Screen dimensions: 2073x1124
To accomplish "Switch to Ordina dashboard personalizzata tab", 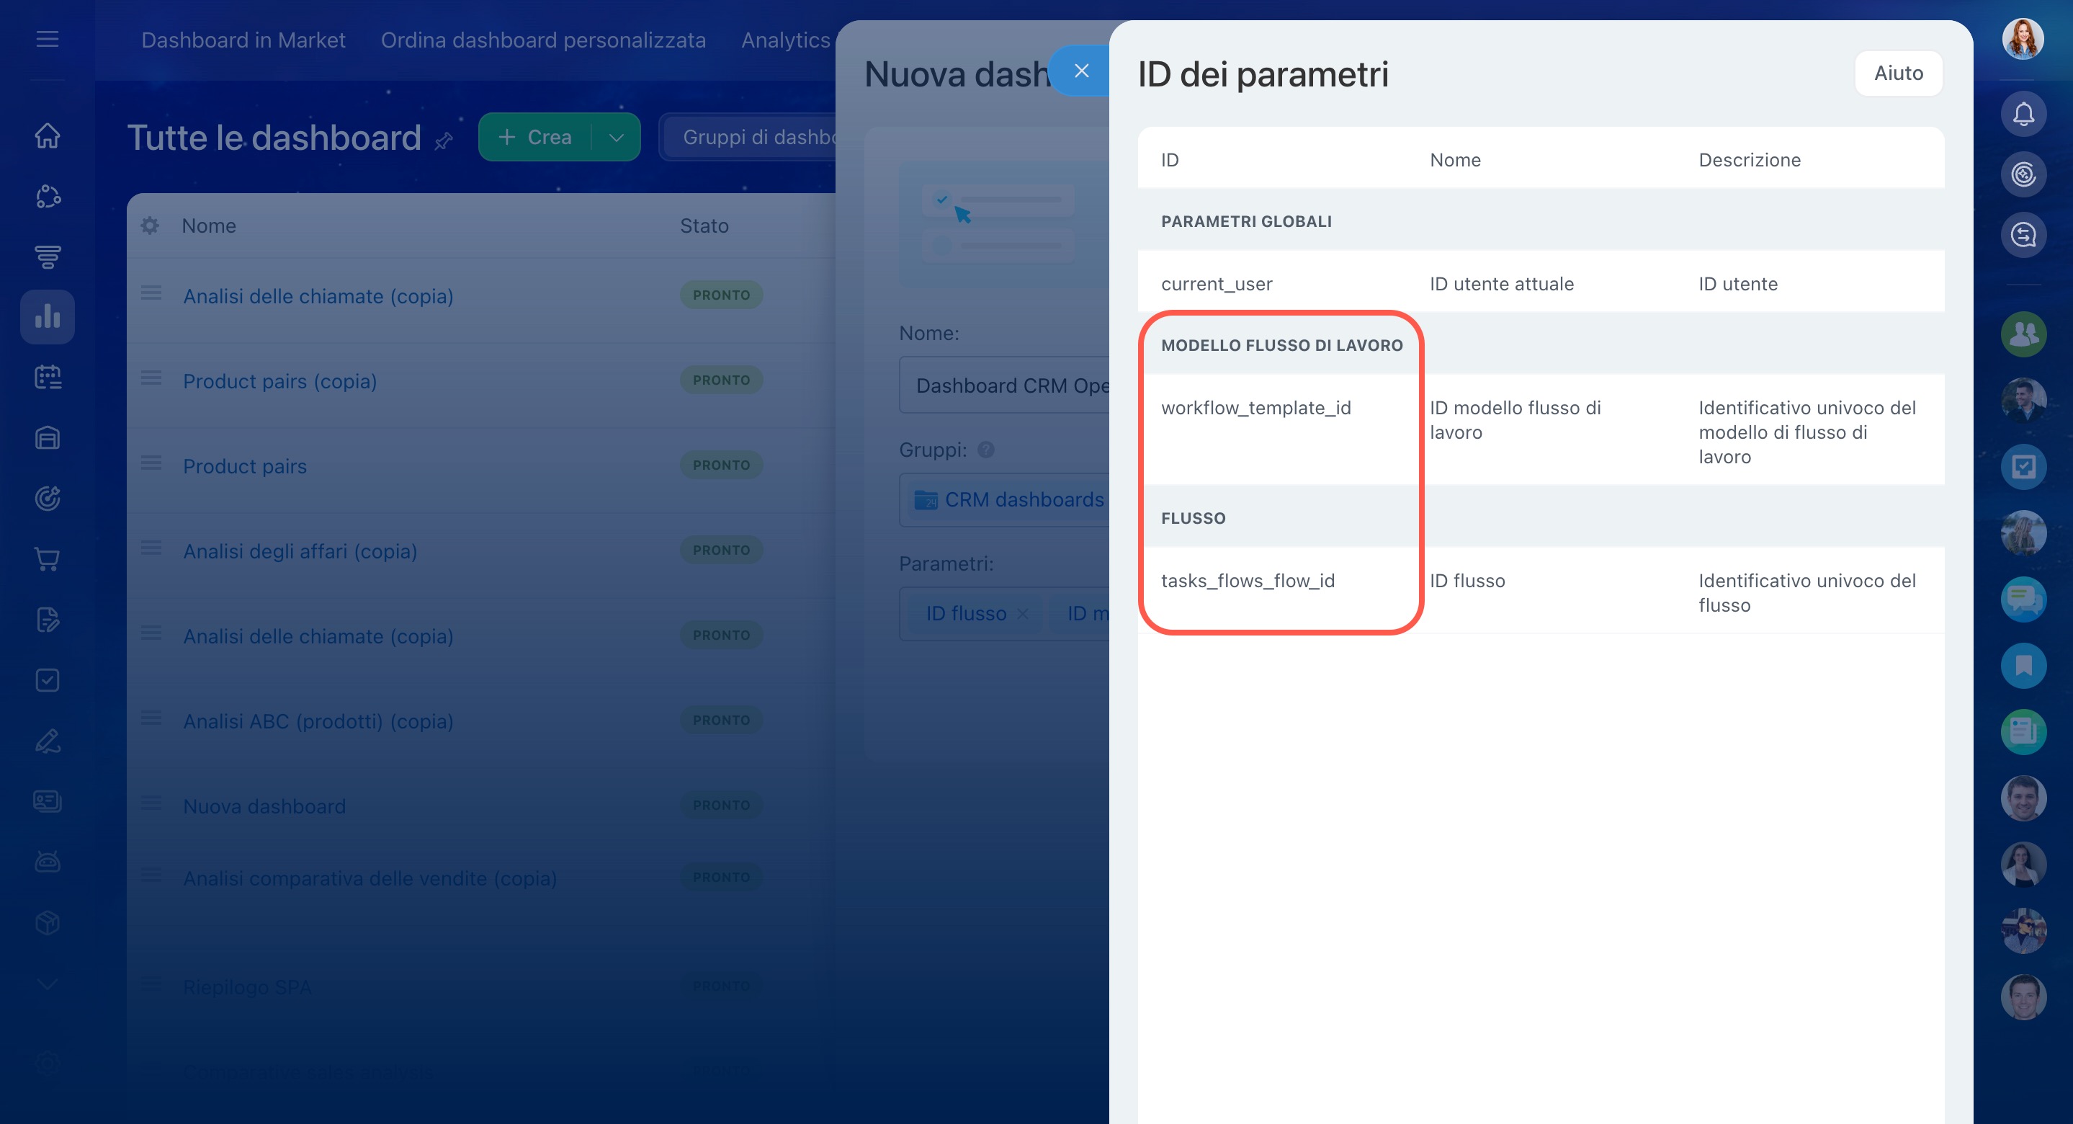I will [543, 40].
